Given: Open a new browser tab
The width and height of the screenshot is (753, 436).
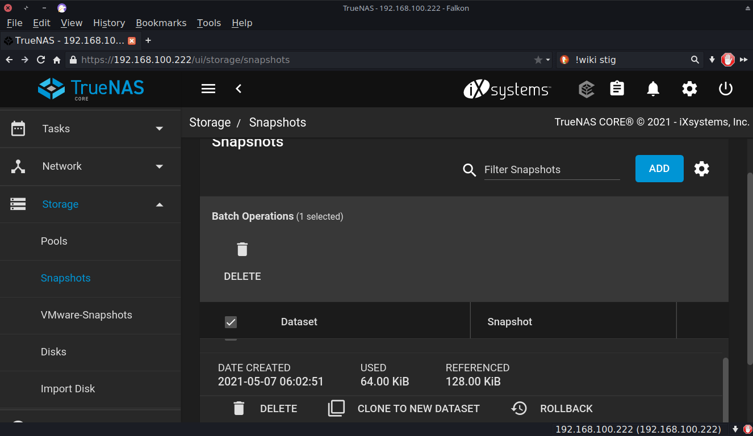Looking at the screenshot, I should (148, 41).
